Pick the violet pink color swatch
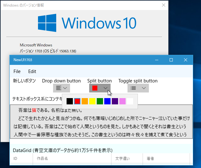 pyautogui.click(x=122, y=101)
